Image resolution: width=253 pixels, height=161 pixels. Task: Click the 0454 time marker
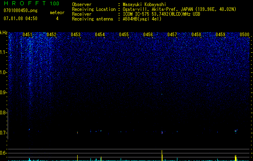point(100,35)
